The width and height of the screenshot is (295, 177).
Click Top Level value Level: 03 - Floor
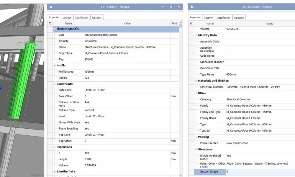click(x=94, y=135)
